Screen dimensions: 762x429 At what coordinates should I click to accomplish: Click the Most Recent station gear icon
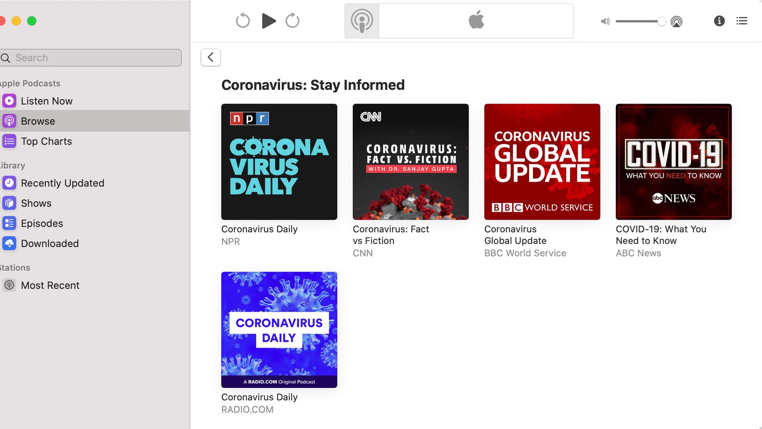coord(10,285)
